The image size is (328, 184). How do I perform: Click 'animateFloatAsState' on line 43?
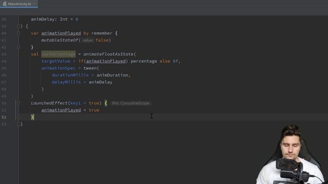tap(108, 54)
